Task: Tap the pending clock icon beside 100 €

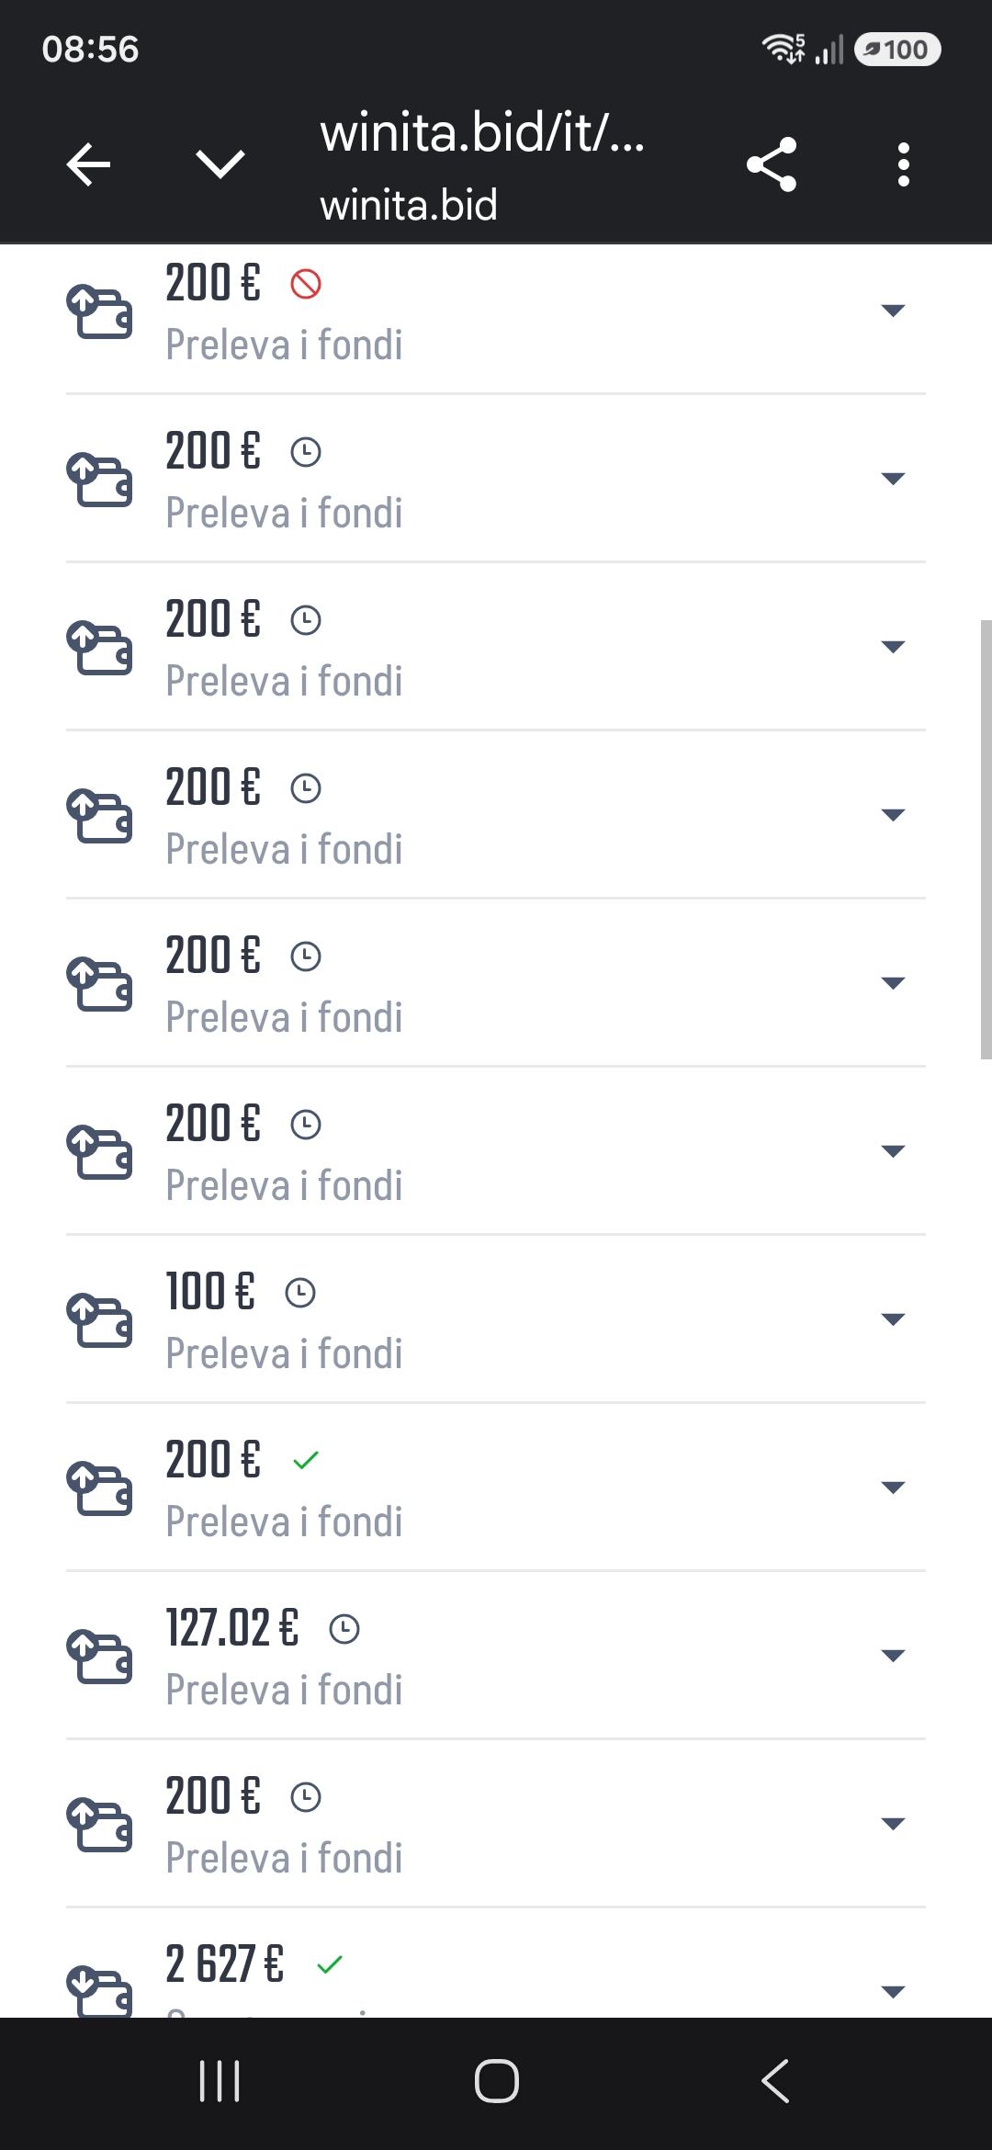Action: click(300, 1293)
